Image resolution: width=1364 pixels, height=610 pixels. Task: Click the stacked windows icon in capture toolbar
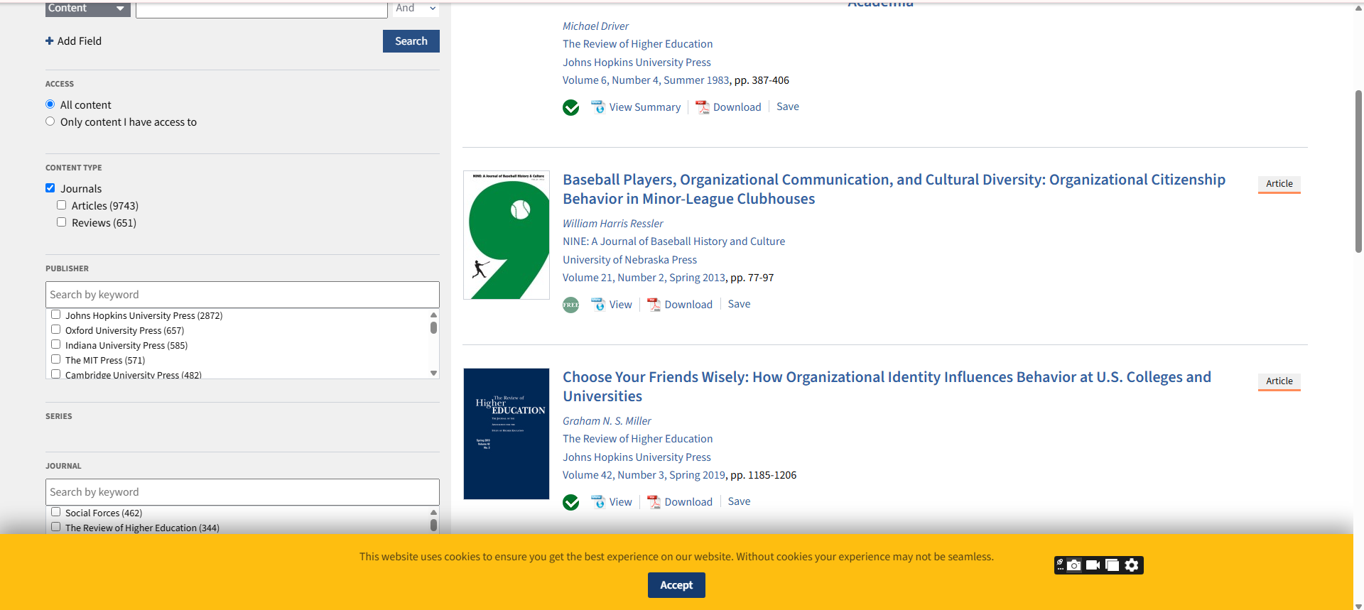coord(1113,565)
